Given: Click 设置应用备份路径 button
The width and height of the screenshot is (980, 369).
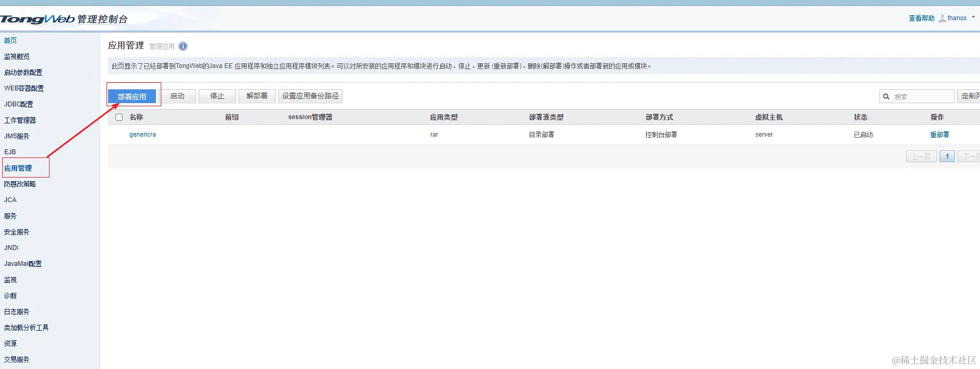Looking at the screenshot, I should 310,96.
